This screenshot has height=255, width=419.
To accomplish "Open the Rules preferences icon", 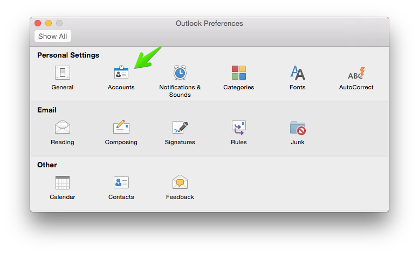I will click(x=239, y=127).
